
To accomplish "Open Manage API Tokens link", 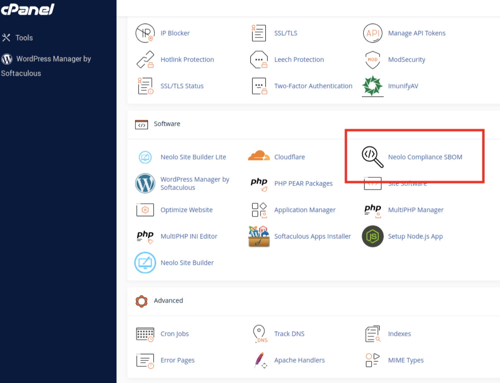I will pyautogui.click(x=417, y=33).
